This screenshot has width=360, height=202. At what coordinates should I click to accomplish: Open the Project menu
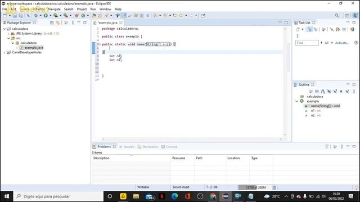(82, 9)
